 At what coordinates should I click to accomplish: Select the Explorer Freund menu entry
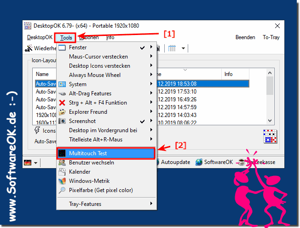pyautogui.click(x=107, y=112)
